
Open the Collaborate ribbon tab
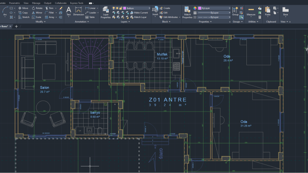point(61,3)
